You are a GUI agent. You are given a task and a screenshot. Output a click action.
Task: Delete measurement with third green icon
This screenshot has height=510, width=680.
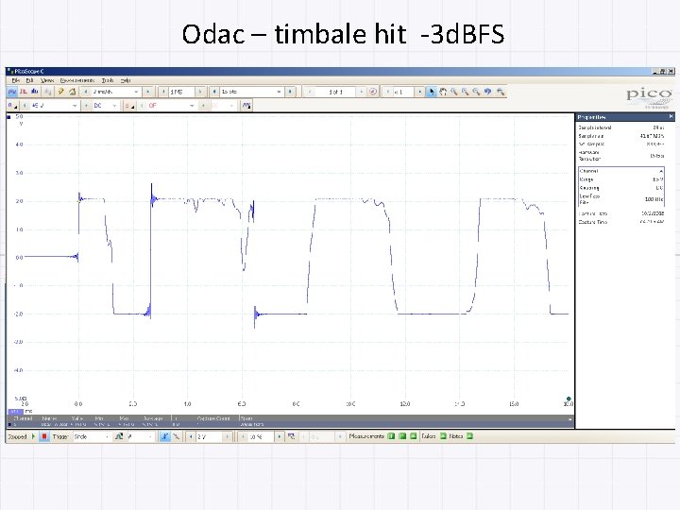tap(413, 435)
